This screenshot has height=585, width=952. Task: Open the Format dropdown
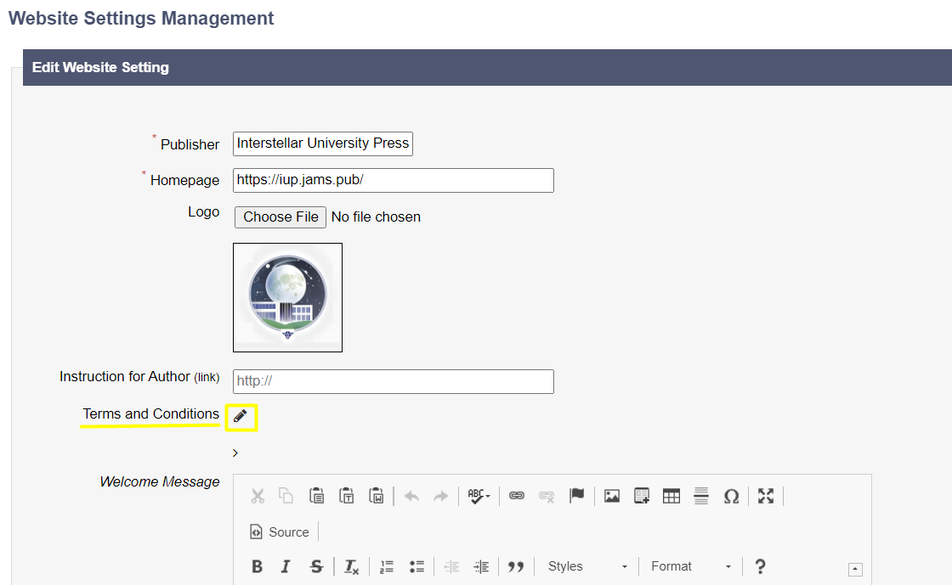click(690, 567)
